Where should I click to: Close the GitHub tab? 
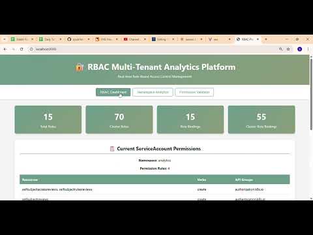click(x=89, y=39)
